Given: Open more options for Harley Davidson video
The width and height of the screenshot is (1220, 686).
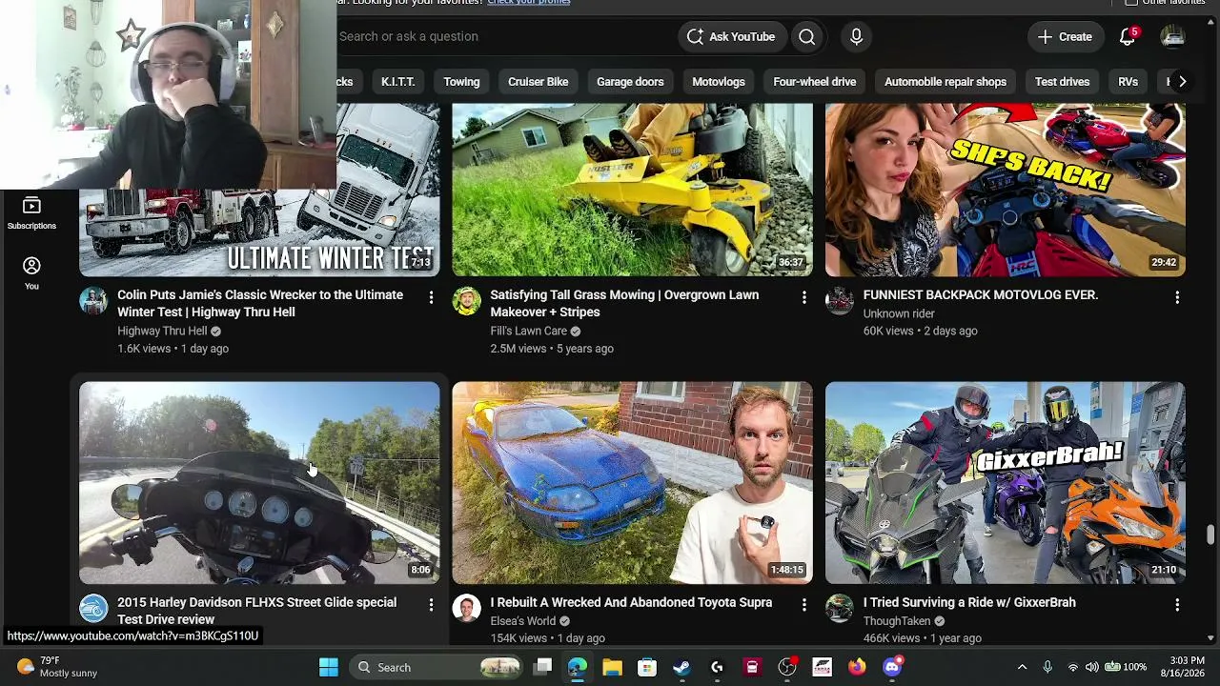Looking at the screenshot, I should tap(431, 605).
